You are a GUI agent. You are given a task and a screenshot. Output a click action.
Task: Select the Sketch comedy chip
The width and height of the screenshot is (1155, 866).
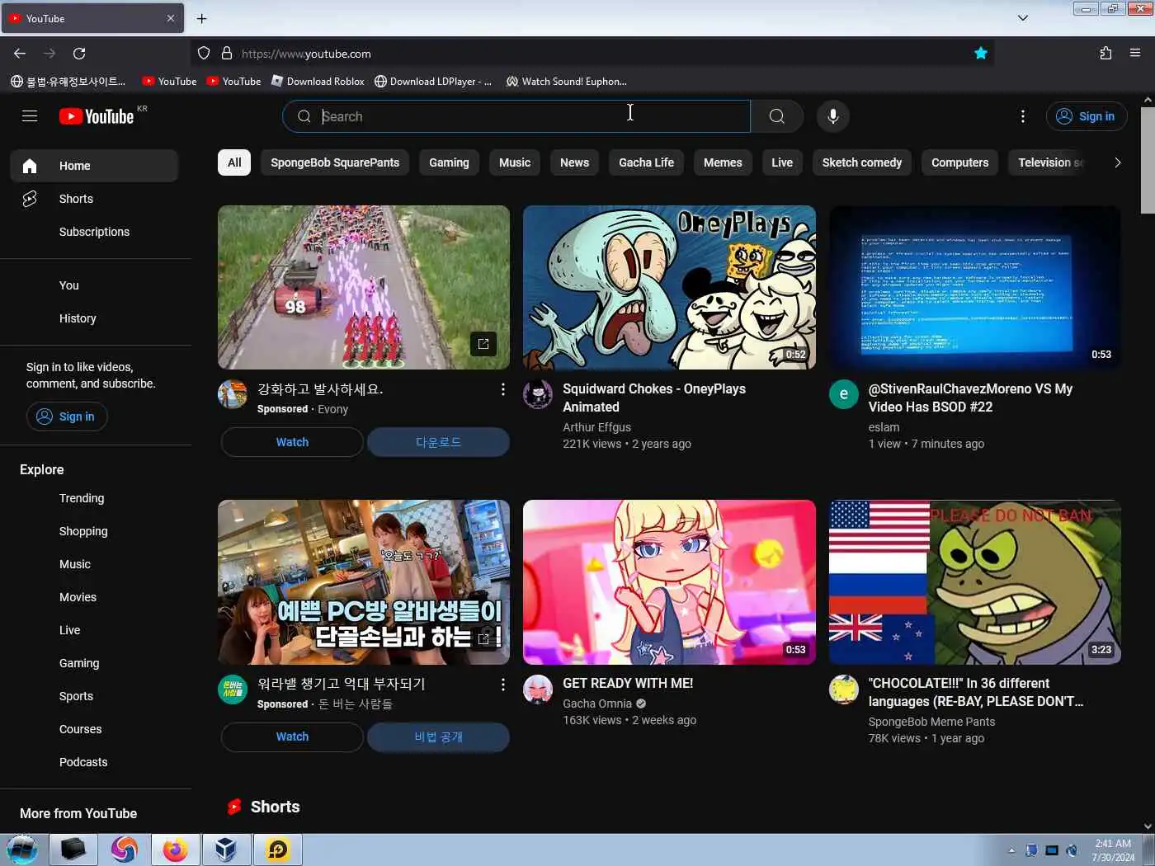pyautogui.click(x=862, y=162)
